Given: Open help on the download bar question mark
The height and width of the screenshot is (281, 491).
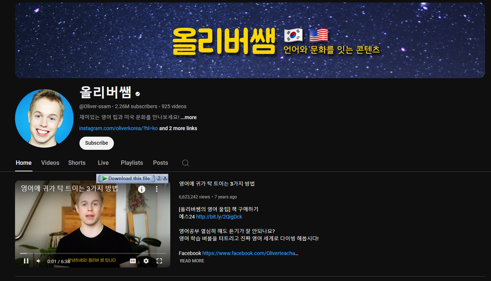Looking at the screenshot, I should (159, 178).
